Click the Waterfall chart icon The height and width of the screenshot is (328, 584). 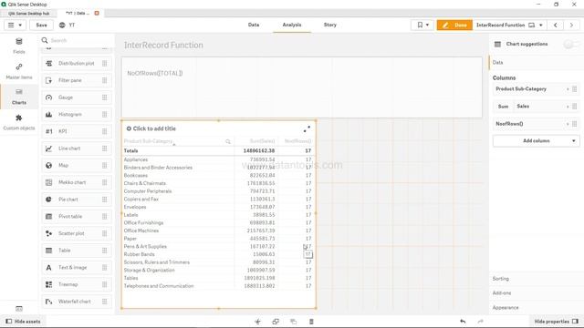point(48,302)
